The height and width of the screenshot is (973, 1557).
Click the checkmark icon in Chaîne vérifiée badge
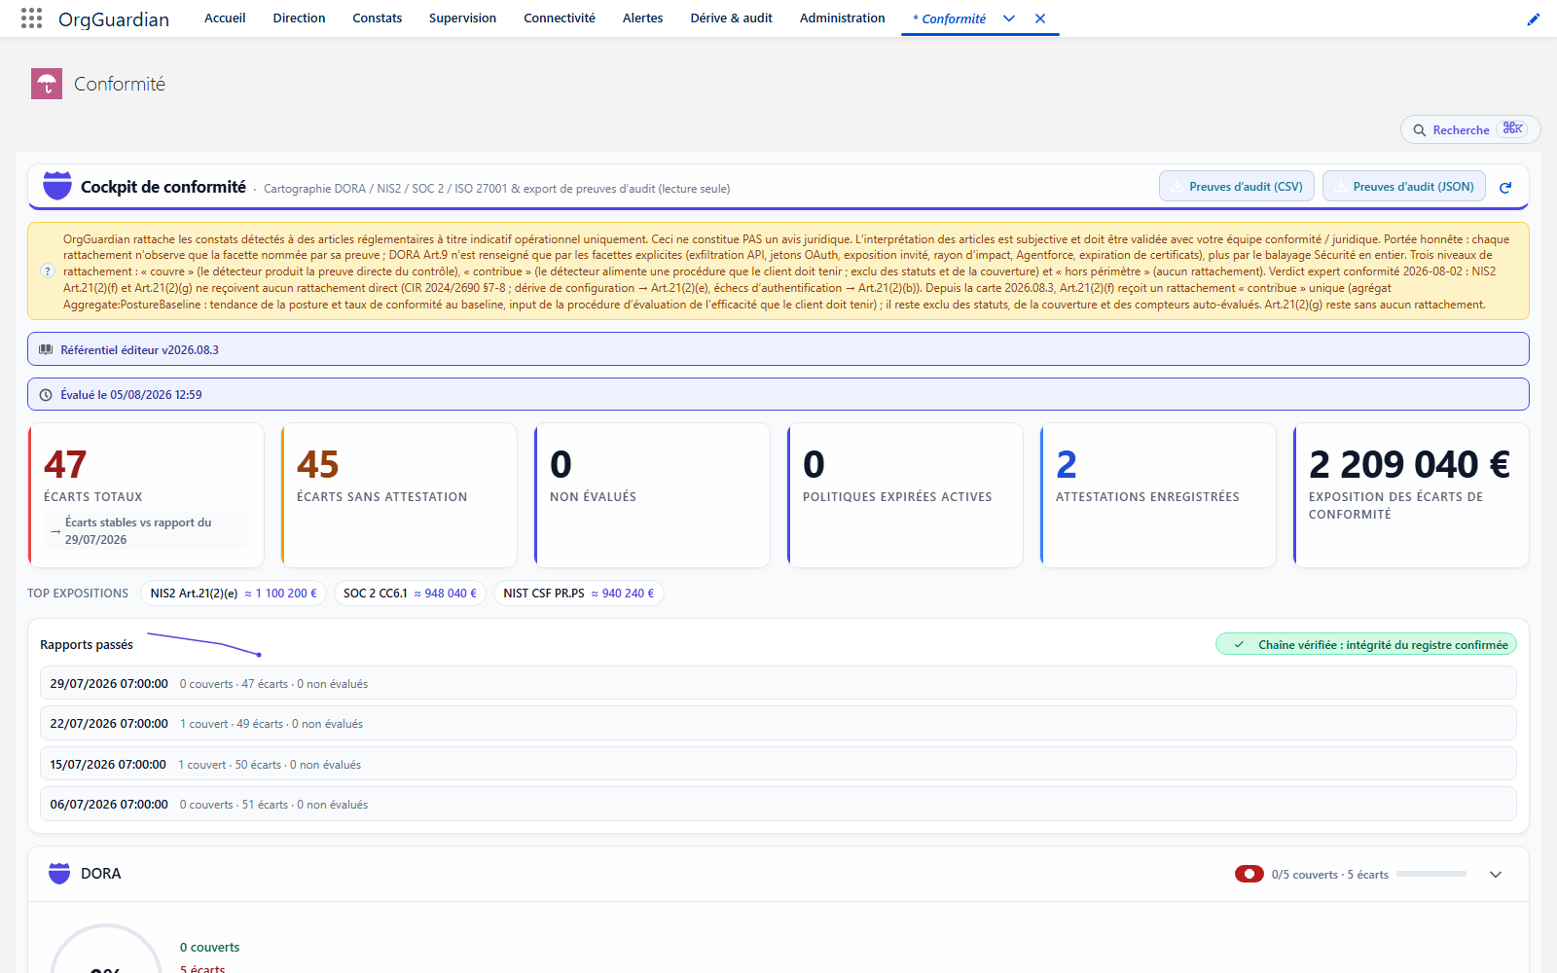pyautogui.click(x=1239, y=645)
